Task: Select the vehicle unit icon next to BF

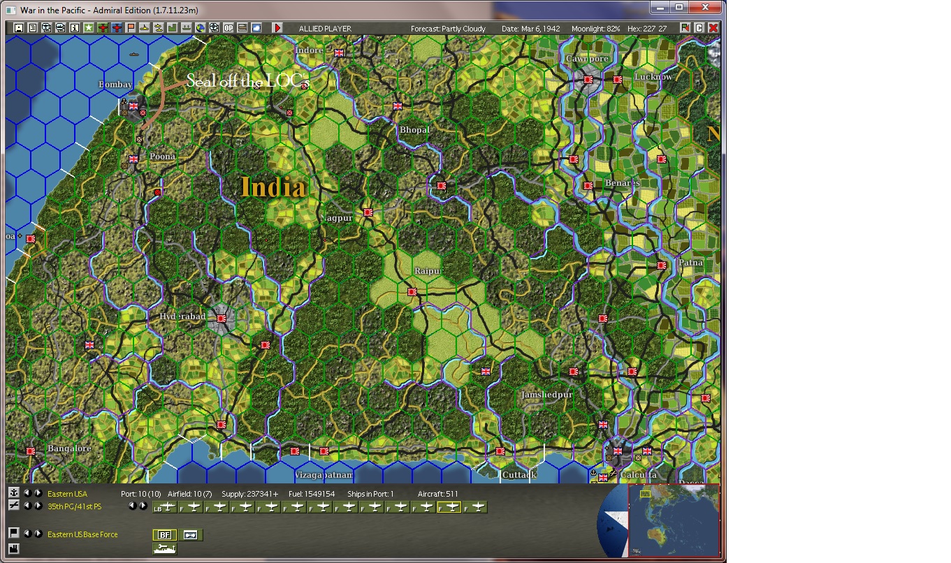Action: tap(190, 534)
